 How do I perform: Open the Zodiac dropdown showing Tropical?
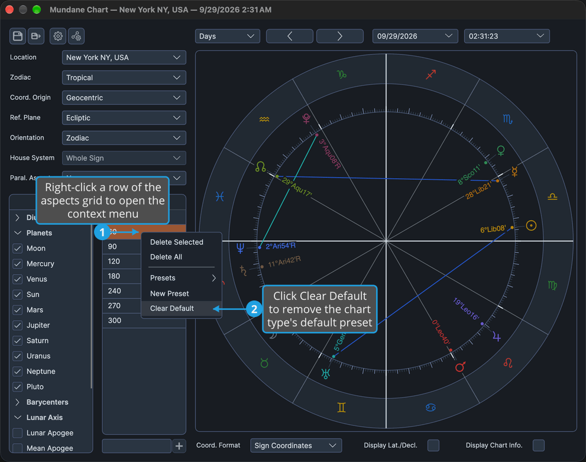(x=124, y=77)
